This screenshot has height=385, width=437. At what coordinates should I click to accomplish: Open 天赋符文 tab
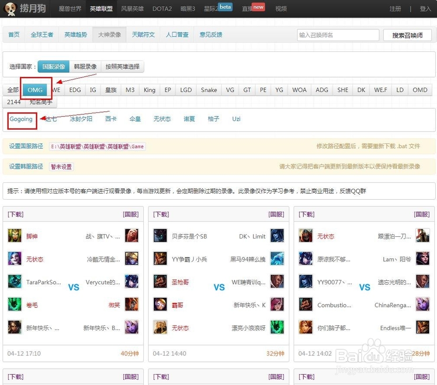coord(143,35)
